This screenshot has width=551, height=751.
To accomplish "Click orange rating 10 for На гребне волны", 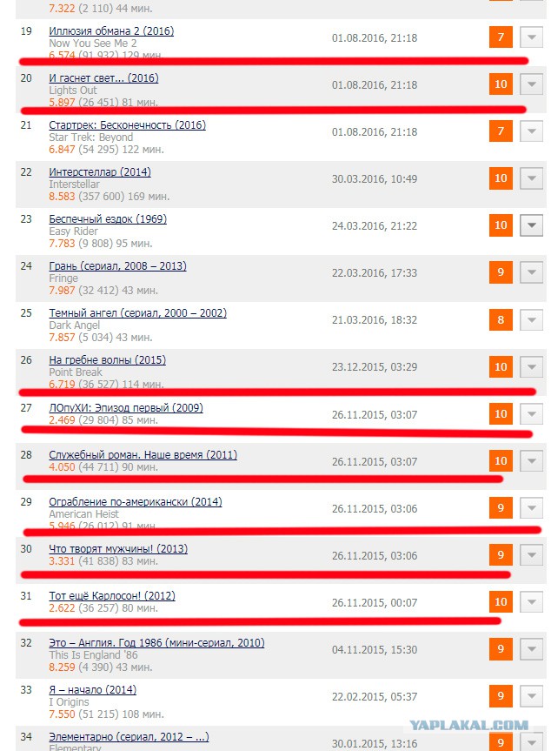I will pos(501,366).
